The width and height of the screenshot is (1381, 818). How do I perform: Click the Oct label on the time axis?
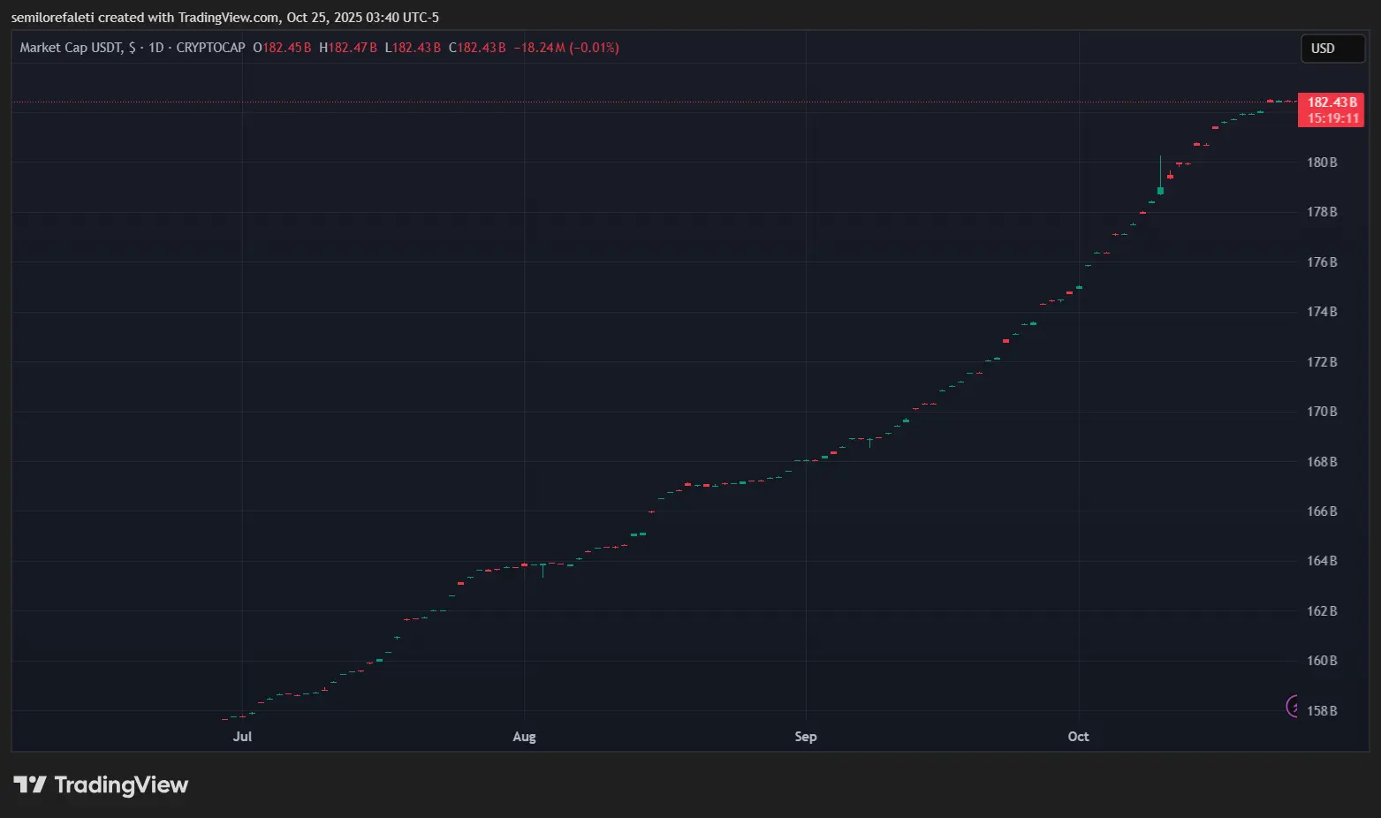[x=1078, y=737]
